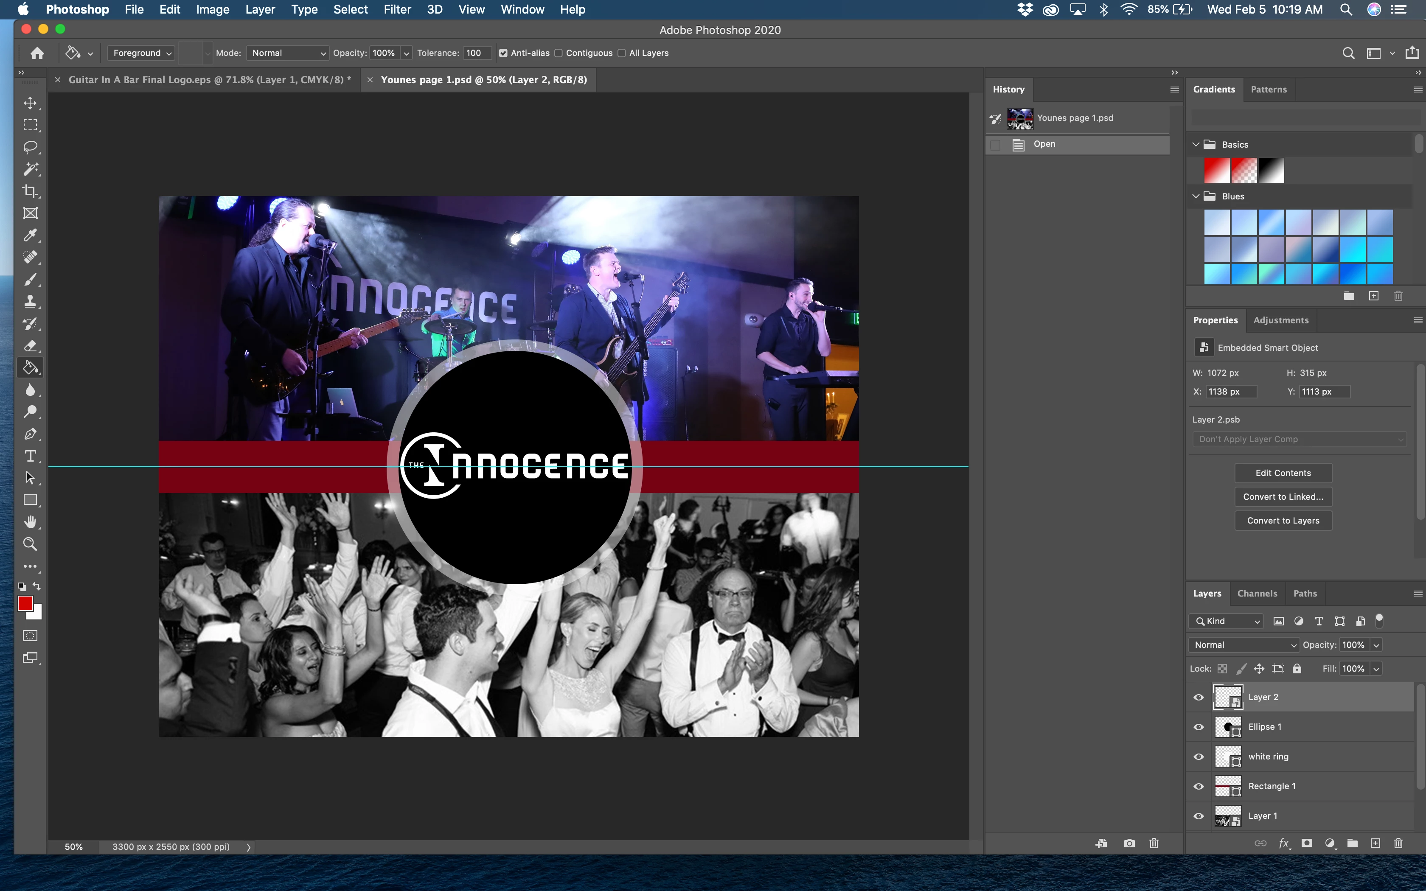The height and width of the screenshot is (891, 1426).
Task: Click the delete layer trash icon
Action: pos(1398,843)
